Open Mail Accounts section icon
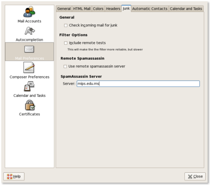Image resolution: width=210 pixels, height=185 pixels. 29,12
